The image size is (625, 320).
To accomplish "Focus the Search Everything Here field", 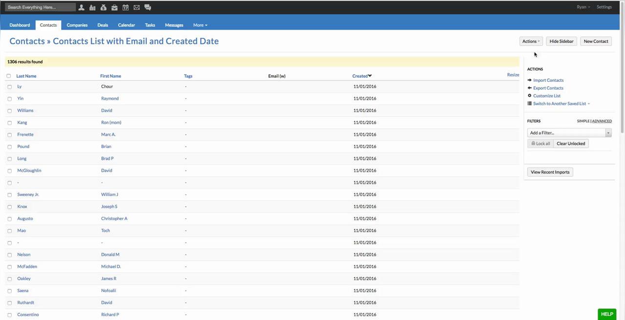I will [41, 7].
